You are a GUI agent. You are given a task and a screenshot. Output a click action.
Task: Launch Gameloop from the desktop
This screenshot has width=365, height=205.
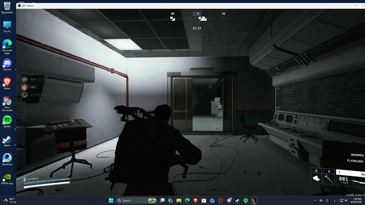point(7,160)
